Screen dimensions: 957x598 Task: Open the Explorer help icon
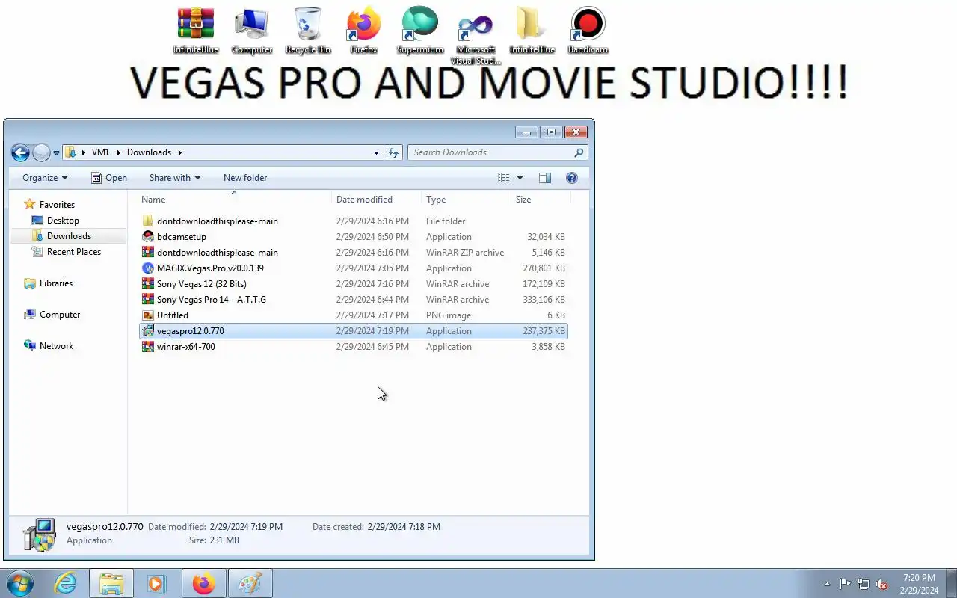pyautogui.click(x=572, y=178)
